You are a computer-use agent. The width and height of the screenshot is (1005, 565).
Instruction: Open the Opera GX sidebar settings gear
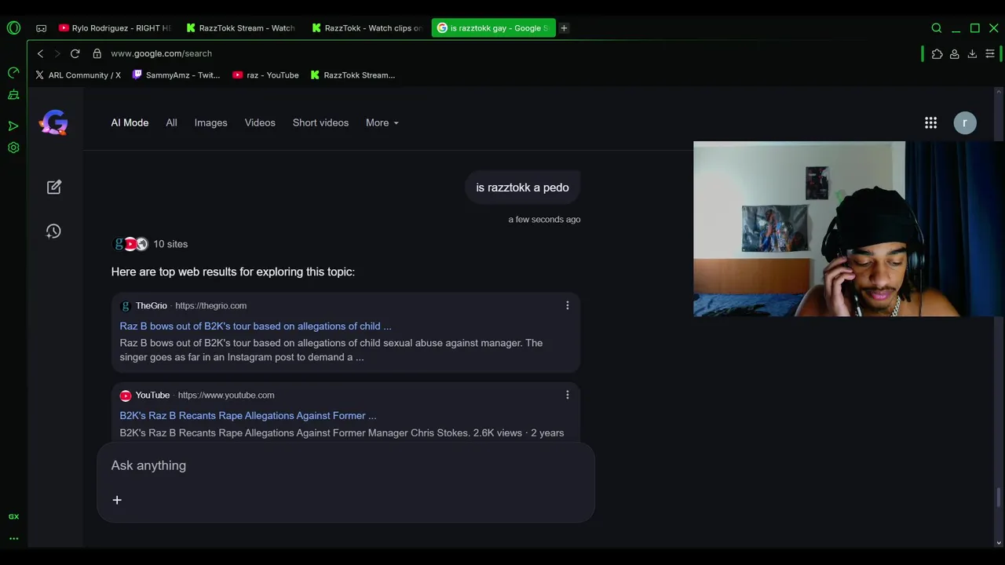[13, 148]
